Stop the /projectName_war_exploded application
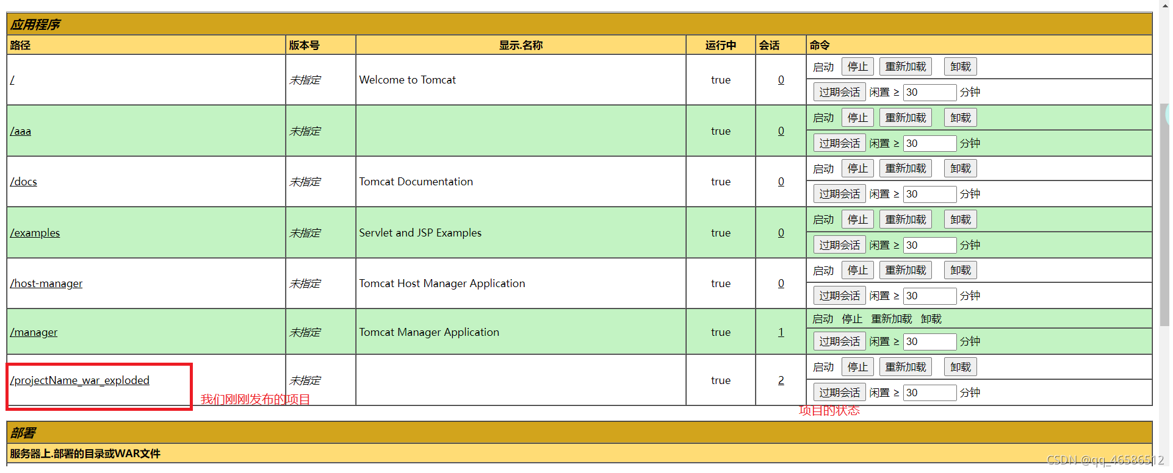This screenshot has width=1173, height=473. point(857,367)
